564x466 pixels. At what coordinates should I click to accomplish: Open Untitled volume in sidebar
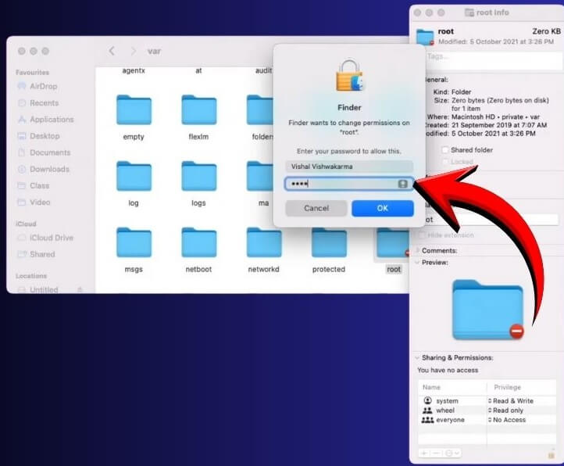click(44, 289)
